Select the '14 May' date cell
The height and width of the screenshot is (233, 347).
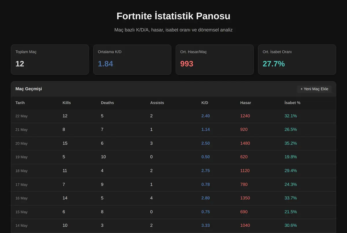22,225
